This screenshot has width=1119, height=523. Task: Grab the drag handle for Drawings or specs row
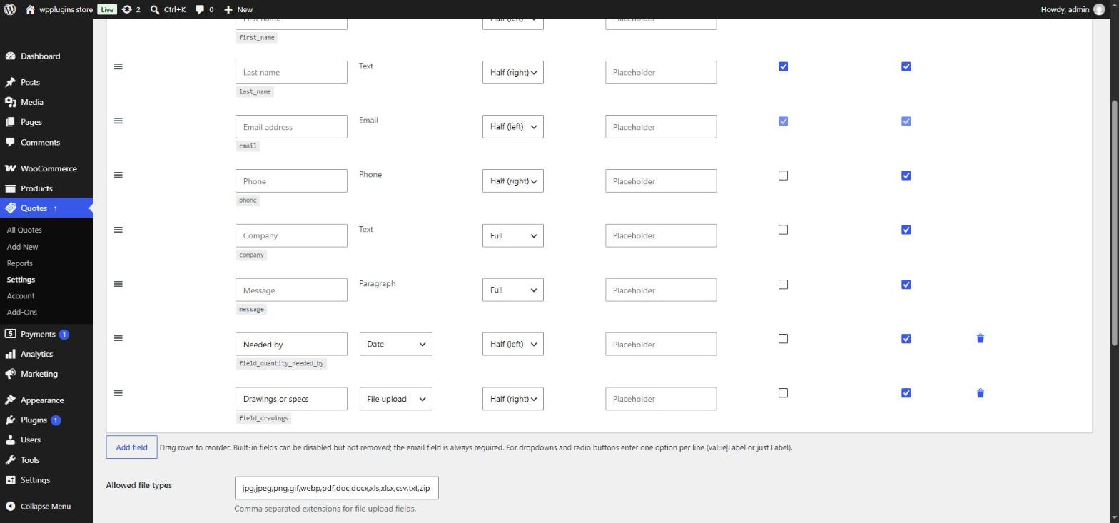coord(118,393)
